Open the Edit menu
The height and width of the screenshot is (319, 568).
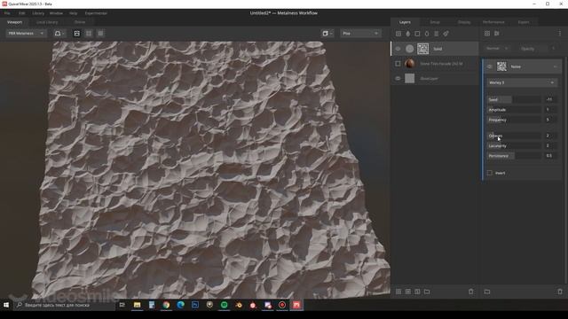[22, 13]
